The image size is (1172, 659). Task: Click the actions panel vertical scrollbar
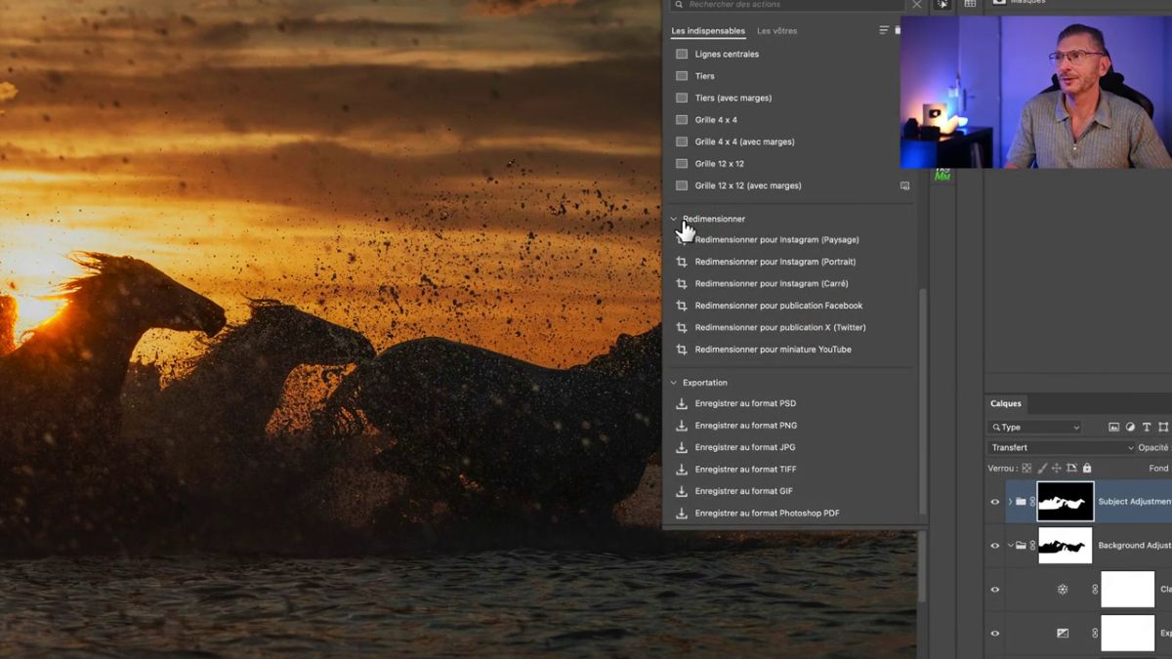click(923, 400)
